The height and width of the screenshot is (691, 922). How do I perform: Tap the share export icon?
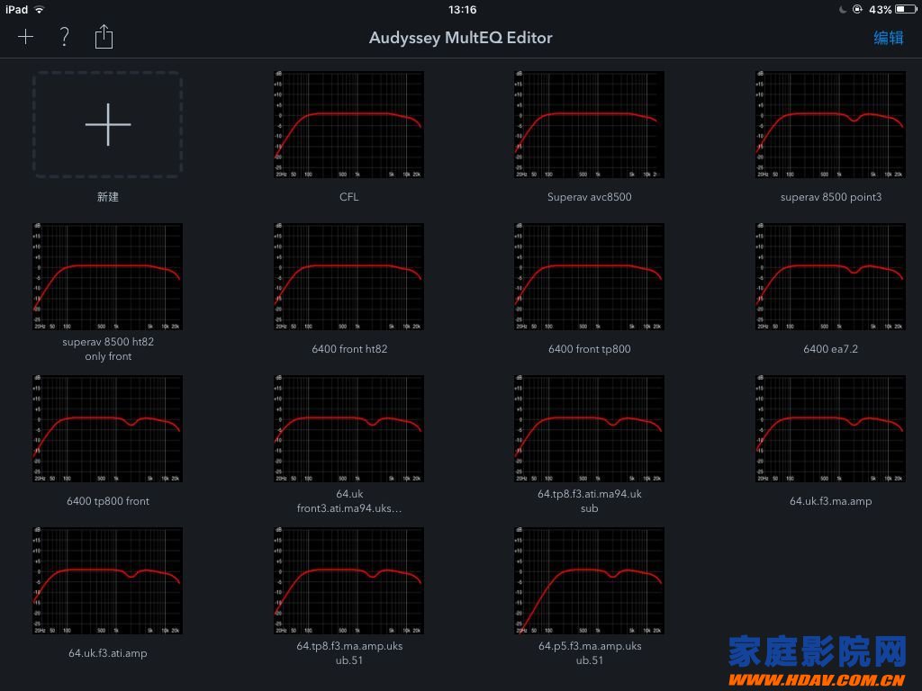click(104, 36)
